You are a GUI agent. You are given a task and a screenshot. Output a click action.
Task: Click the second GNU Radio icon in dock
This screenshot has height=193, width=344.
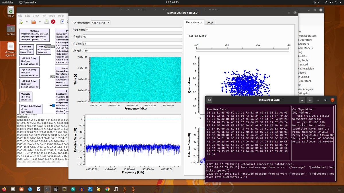tap(133, 189)
